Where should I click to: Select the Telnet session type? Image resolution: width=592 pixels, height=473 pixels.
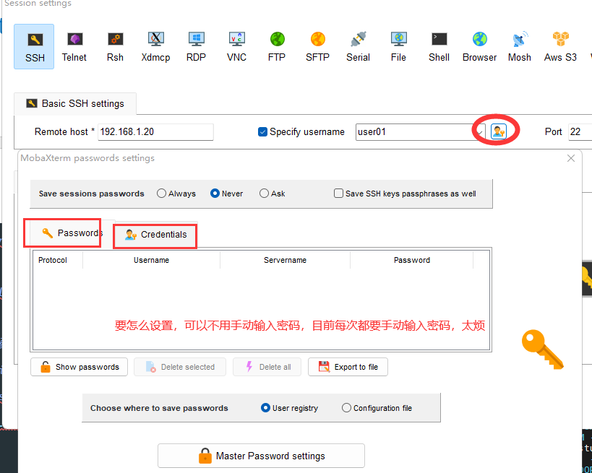point(74,47)
